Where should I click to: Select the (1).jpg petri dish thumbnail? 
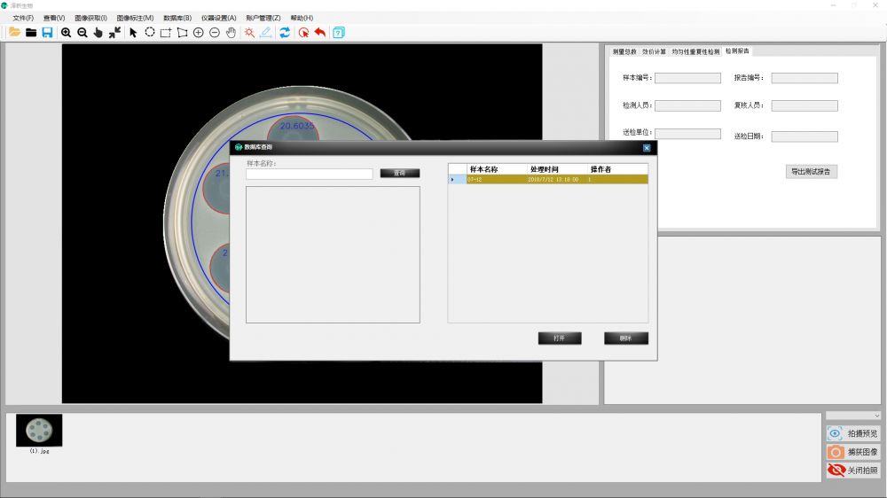[39, 431]
